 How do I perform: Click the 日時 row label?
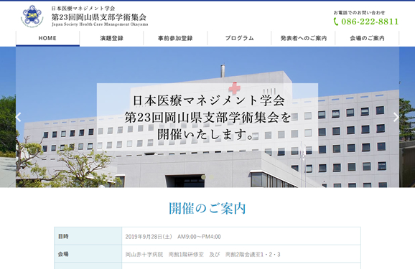point(63,237)
